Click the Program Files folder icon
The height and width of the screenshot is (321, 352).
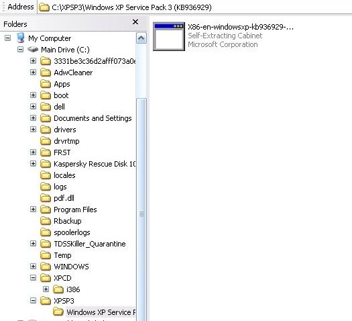46,210
